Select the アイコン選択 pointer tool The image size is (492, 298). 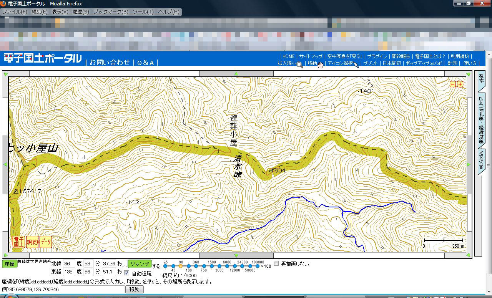click(x=343, y=64)
